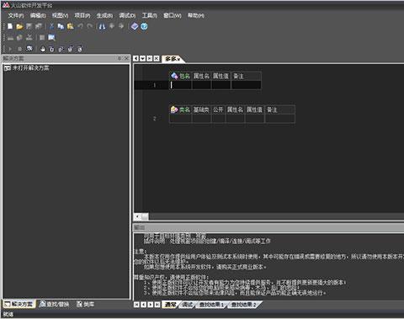
Task: Click the editor tab scroll-left arrow button
Action: click(136, 58)
